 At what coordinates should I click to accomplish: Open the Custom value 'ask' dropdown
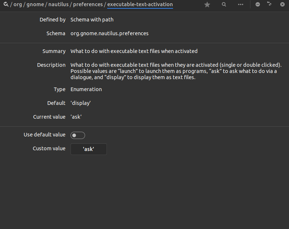click(x=88, y=149)
